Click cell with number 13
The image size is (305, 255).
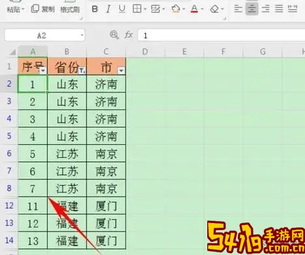pos(33,241)
